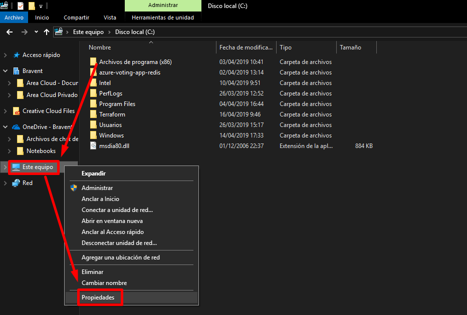Click the Bravent building icon

point(16,71)
